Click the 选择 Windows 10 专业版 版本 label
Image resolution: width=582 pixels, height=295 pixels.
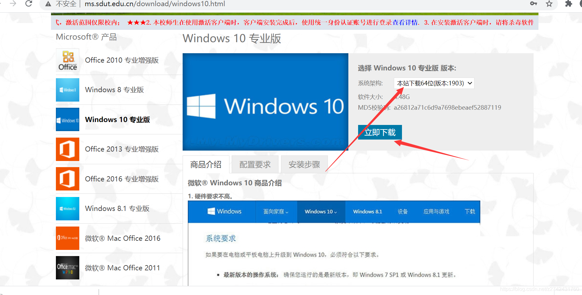pos(407,68)
